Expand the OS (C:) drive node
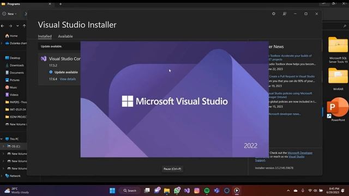 point(3,146)
